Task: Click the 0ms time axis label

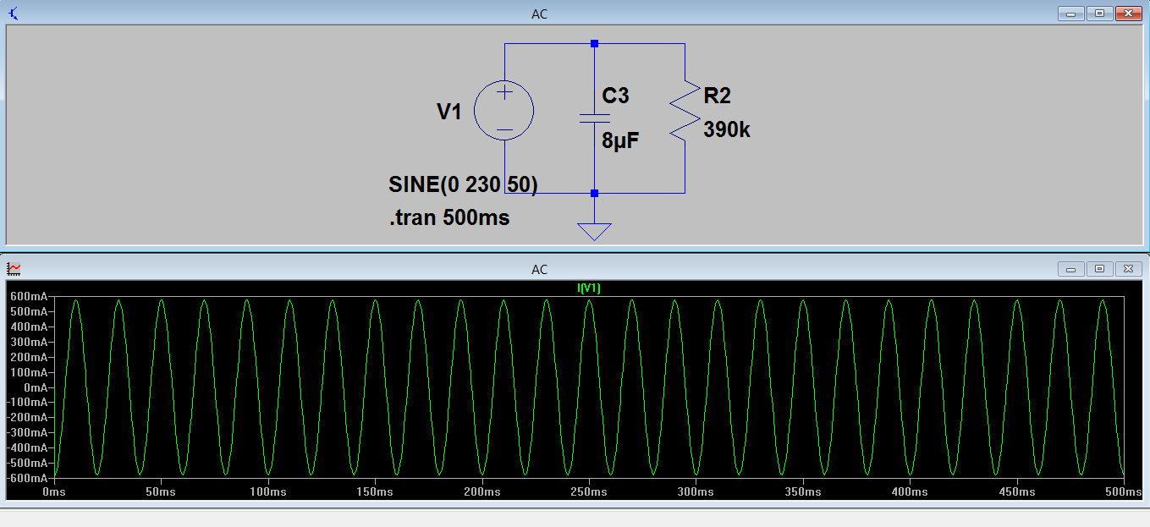Action: tap(53, 491)
